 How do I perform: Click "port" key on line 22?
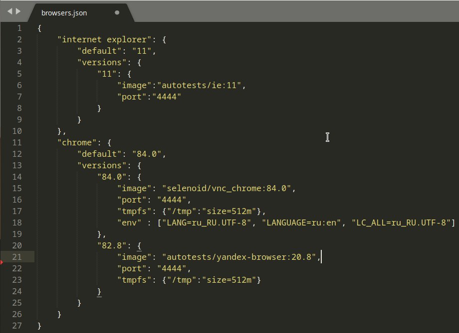coord(131,268)
